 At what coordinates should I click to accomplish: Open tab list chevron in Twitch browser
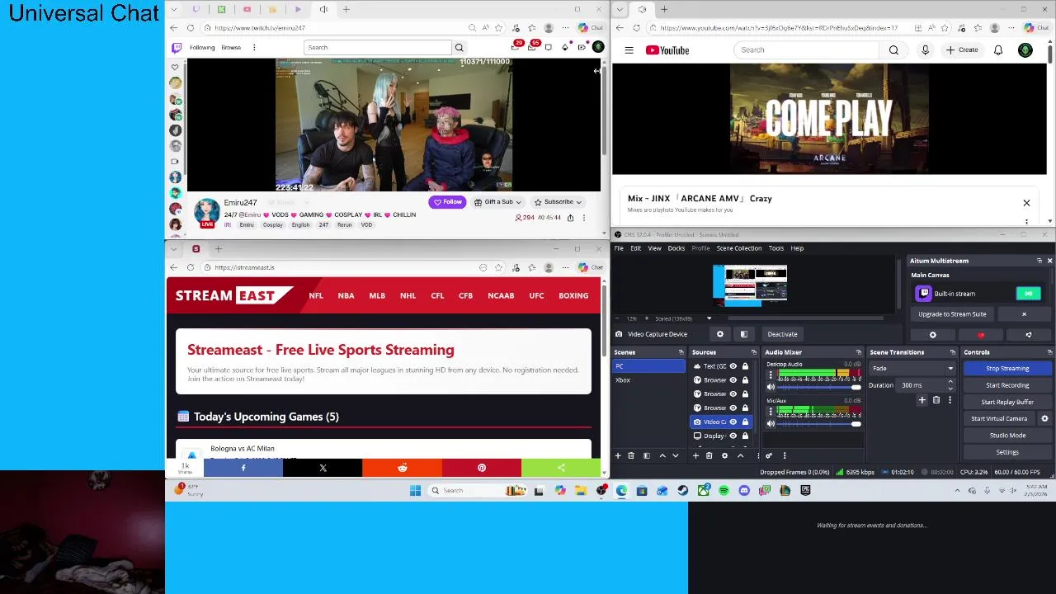tap(174, 9)
